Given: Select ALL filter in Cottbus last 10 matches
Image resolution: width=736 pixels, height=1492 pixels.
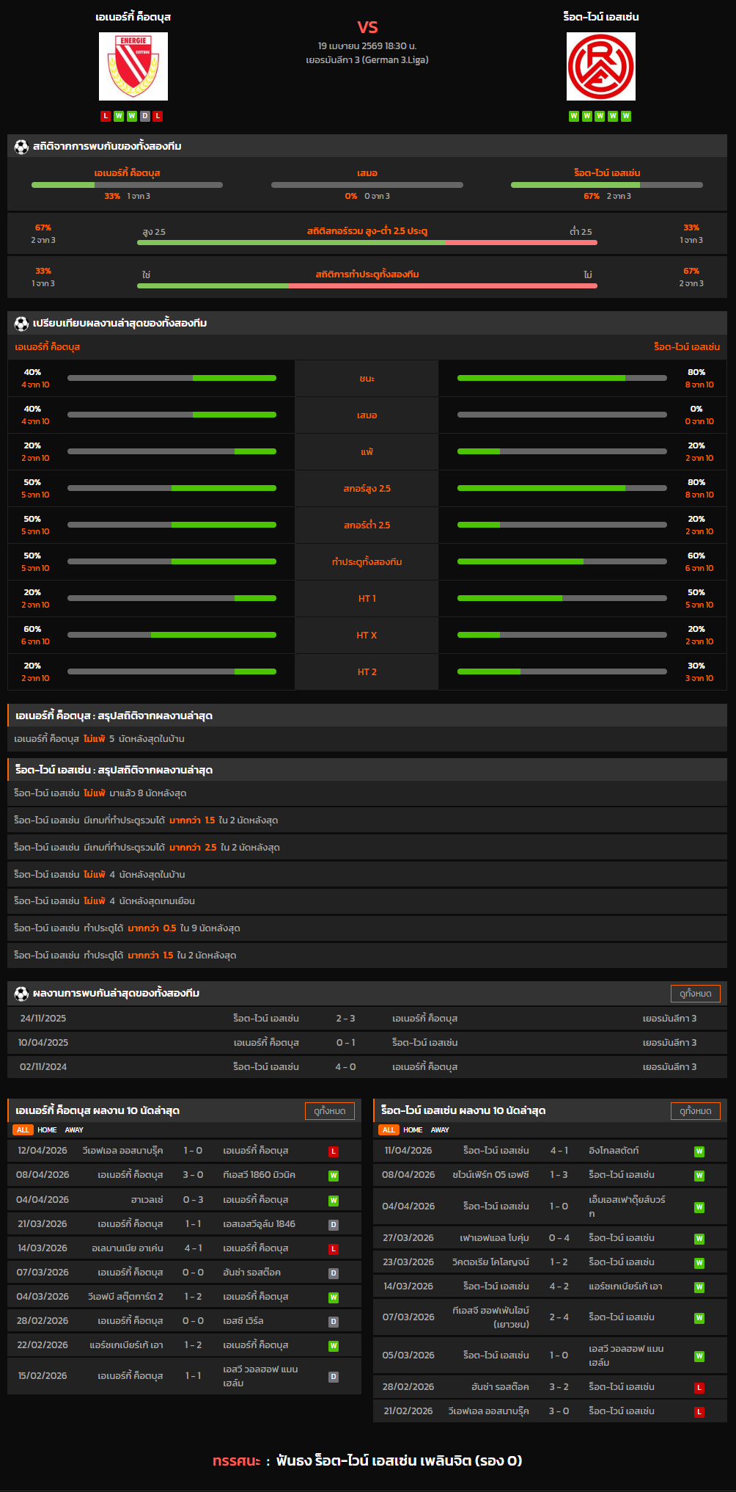Looking at the screenshot, I should [x=23, y=1130].
